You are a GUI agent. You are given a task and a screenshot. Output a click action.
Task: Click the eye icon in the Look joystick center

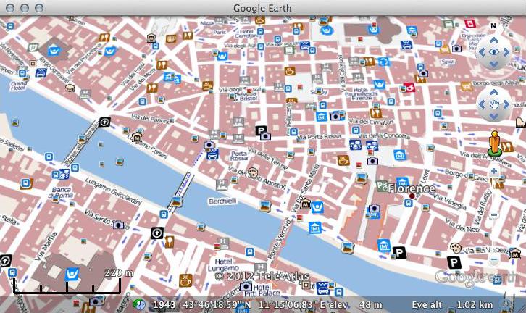494,52
